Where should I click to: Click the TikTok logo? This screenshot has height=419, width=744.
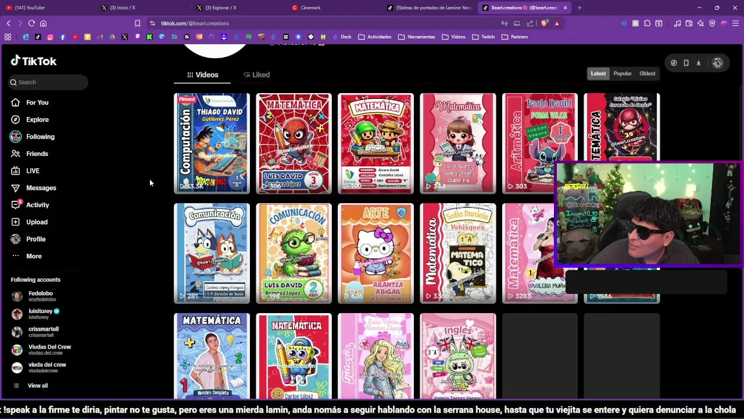33,61
